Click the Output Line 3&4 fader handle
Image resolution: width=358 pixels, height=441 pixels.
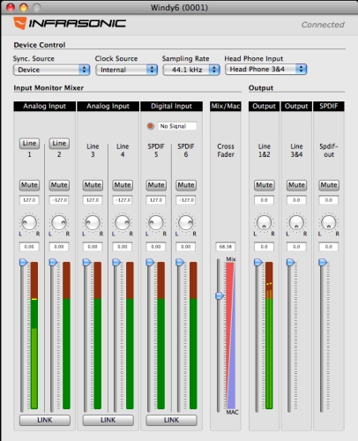(x=290, y=262)
